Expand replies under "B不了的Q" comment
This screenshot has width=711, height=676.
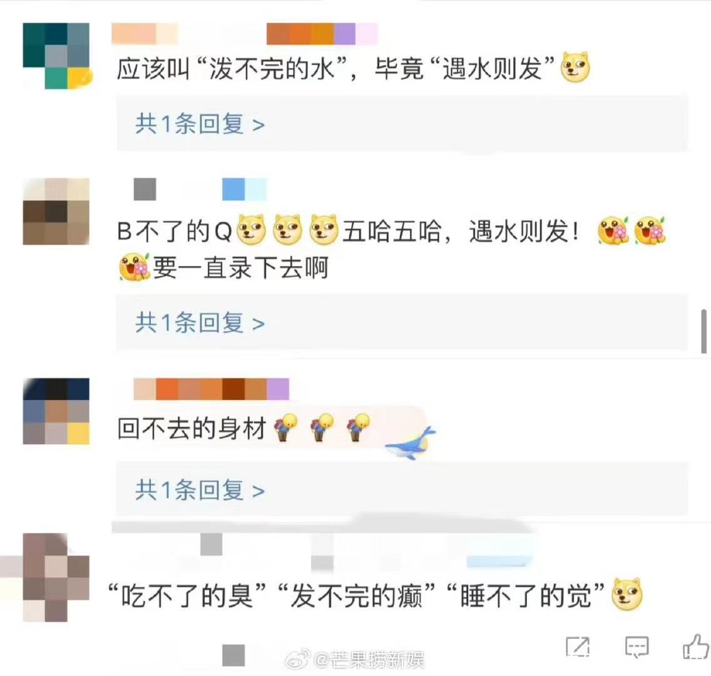point(200,323)
